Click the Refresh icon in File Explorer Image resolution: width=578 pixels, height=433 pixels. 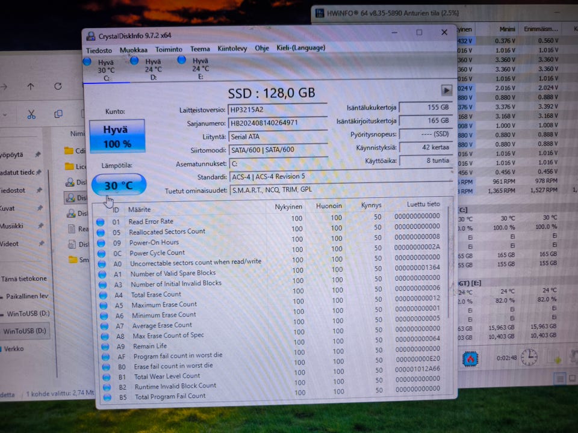coord(58,87)
